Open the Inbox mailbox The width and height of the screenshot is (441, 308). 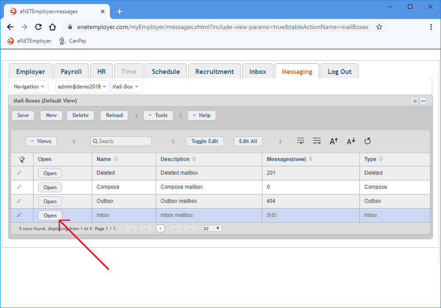click(x=50, y=216)
